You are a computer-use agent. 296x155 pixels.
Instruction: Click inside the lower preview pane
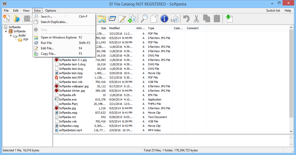[171, 141]
